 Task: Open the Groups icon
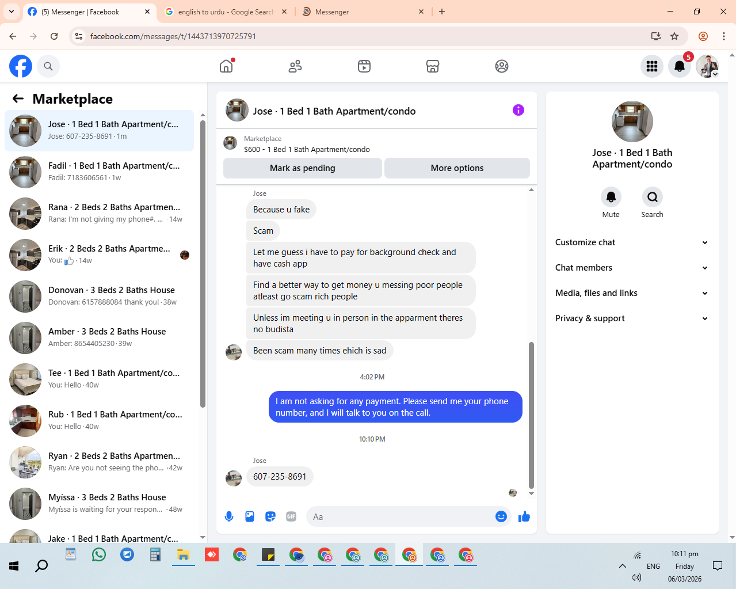coord(502,66)
